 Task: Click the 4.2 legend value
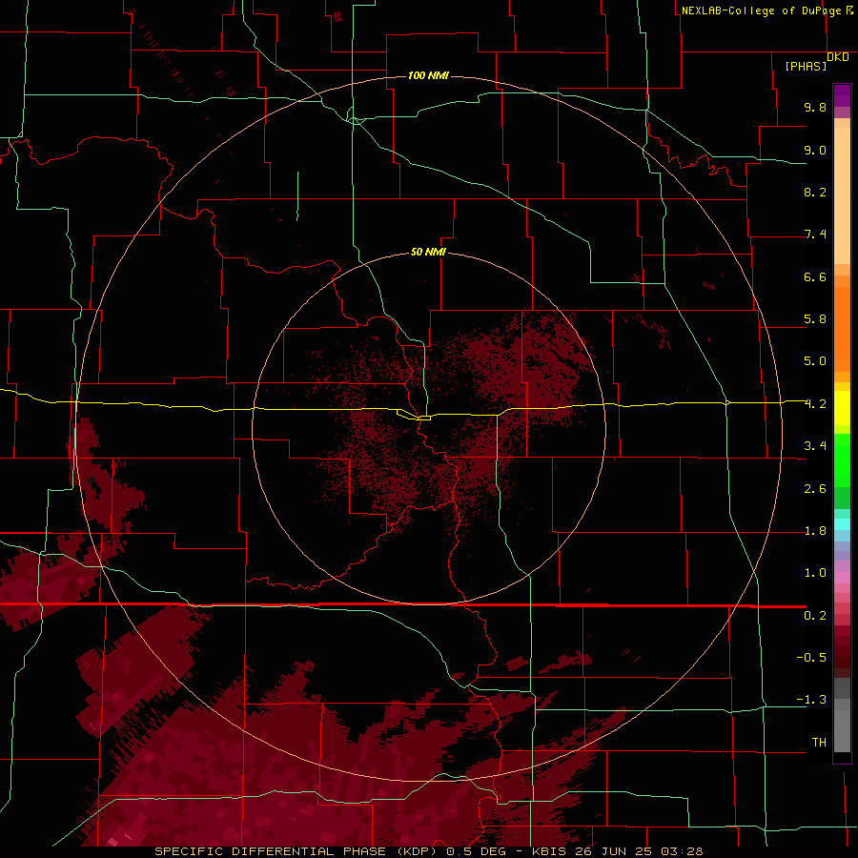[815, 404]
